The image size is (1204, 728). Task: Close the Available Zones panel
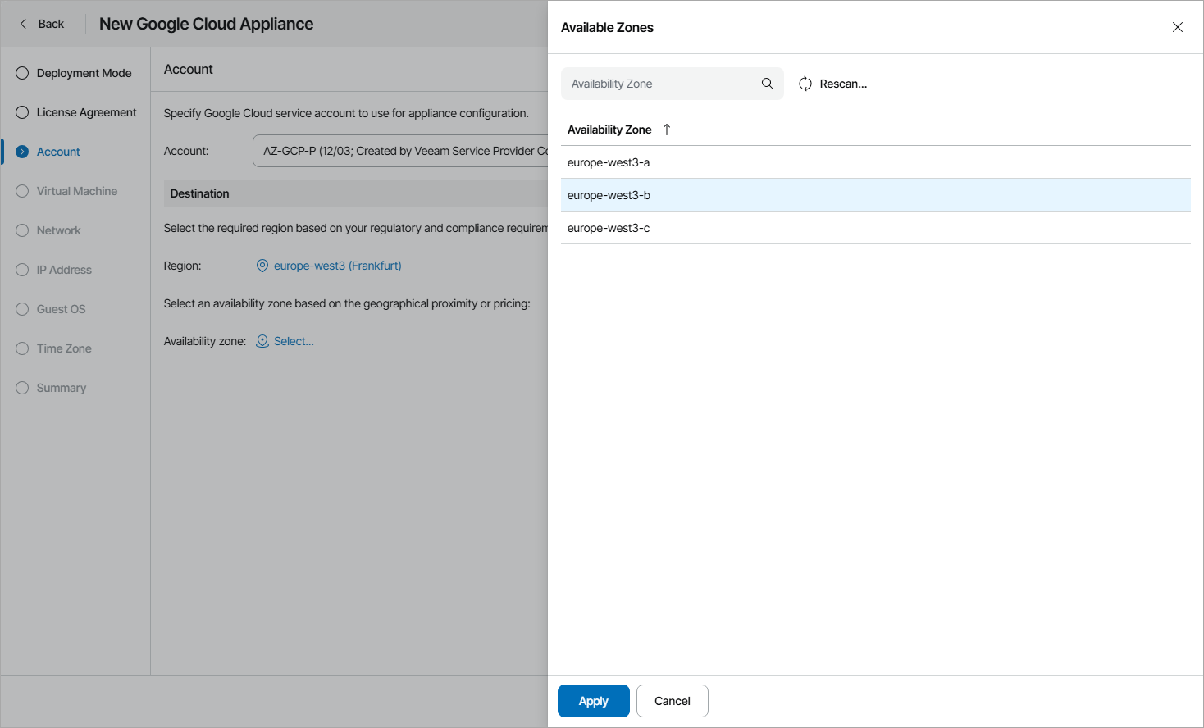click(x=1178, y=27)
